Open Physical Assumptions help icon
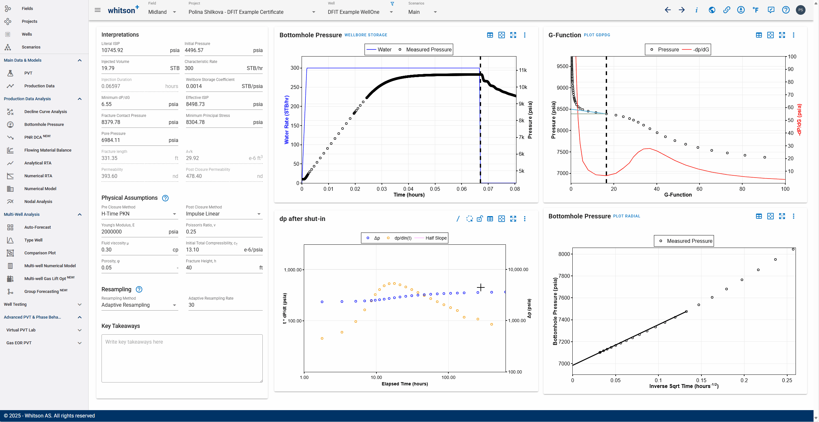The image size is (819, 422). (165, 198)
